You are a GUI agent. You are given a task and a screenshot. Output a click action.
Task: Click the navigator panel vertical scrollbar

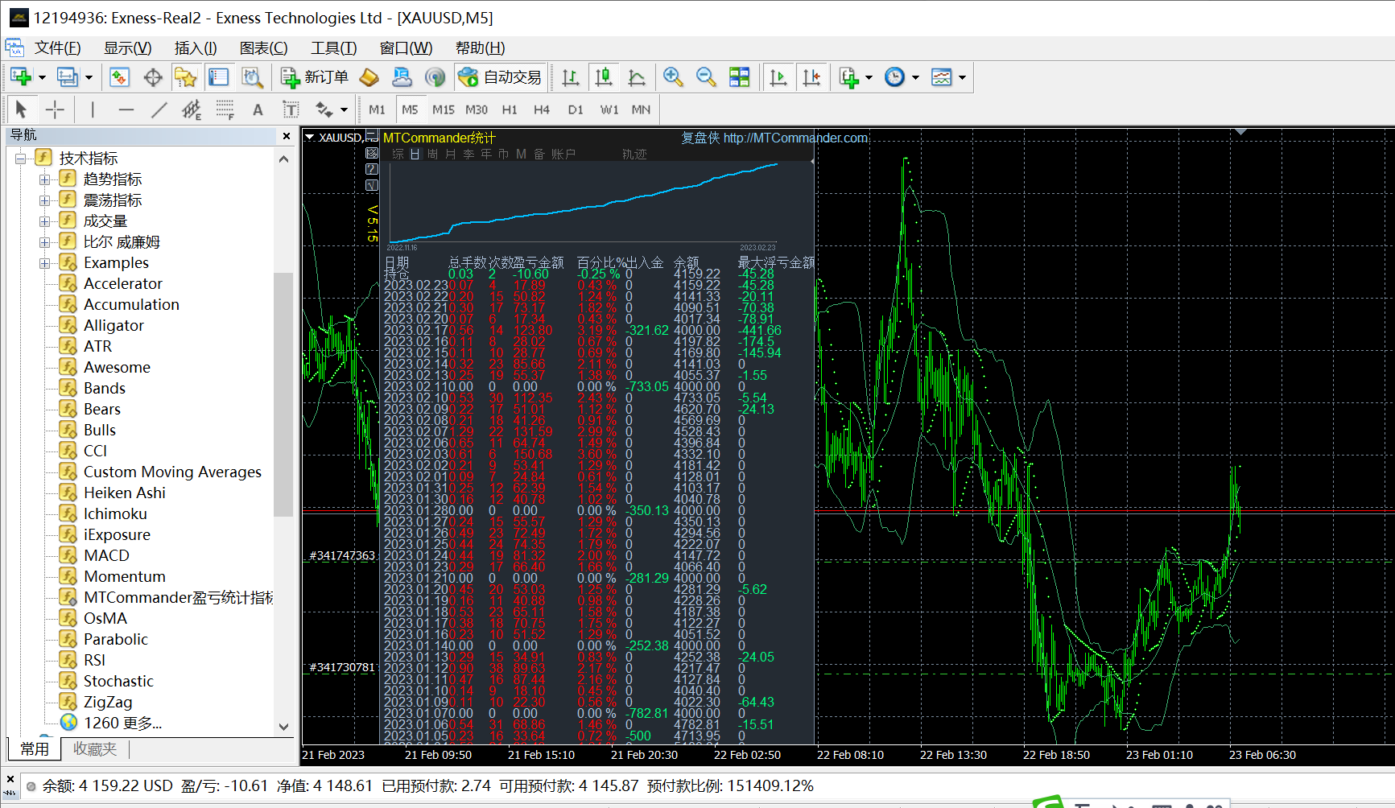point(283,394)
